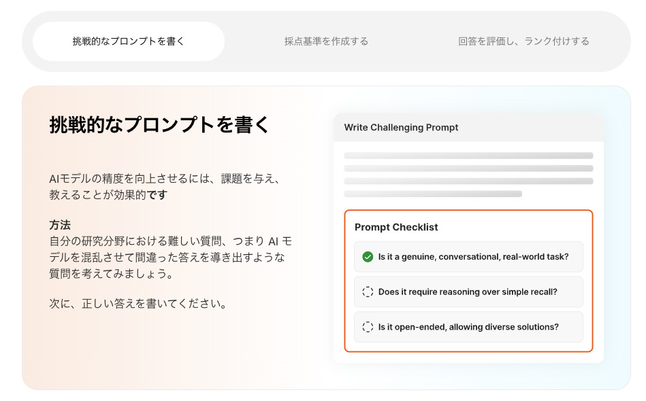Click the first gray placeholder line in the card
646x401 pixels.
pos(468,156)
